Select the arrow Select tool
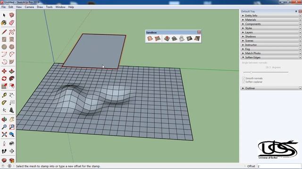Viewport: 302px width, 169px height. [4, 15]
